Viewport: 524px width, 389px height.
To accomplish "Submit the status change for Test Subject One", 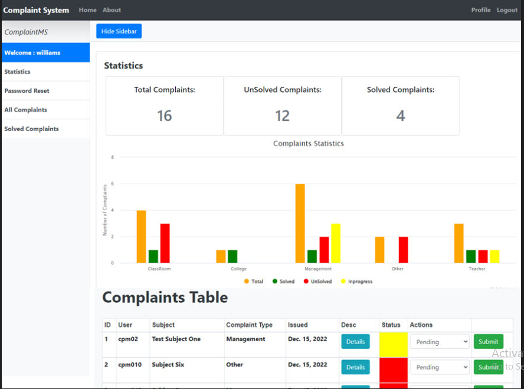I will pyautogui.click(x=488, y=341).
